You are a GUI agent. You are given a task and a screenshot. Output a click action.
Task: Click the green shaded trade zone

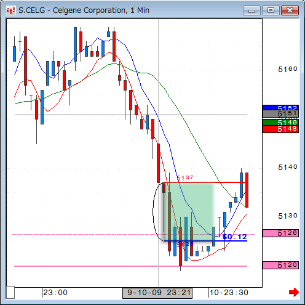click(189, 211)
